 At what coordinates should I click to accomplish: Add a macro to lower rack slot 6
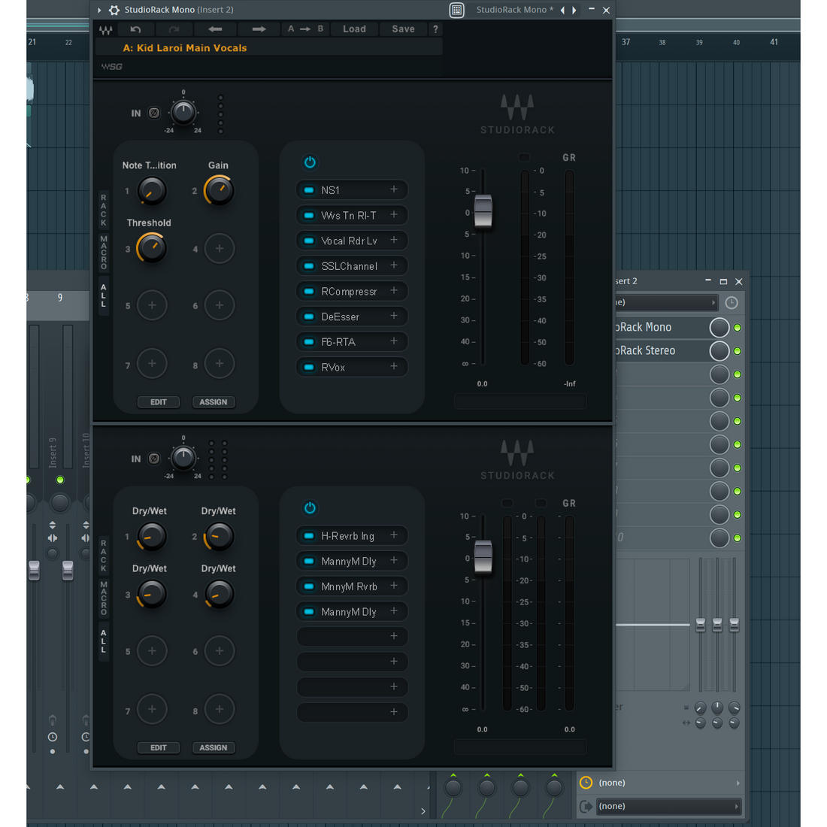[220, 651]
